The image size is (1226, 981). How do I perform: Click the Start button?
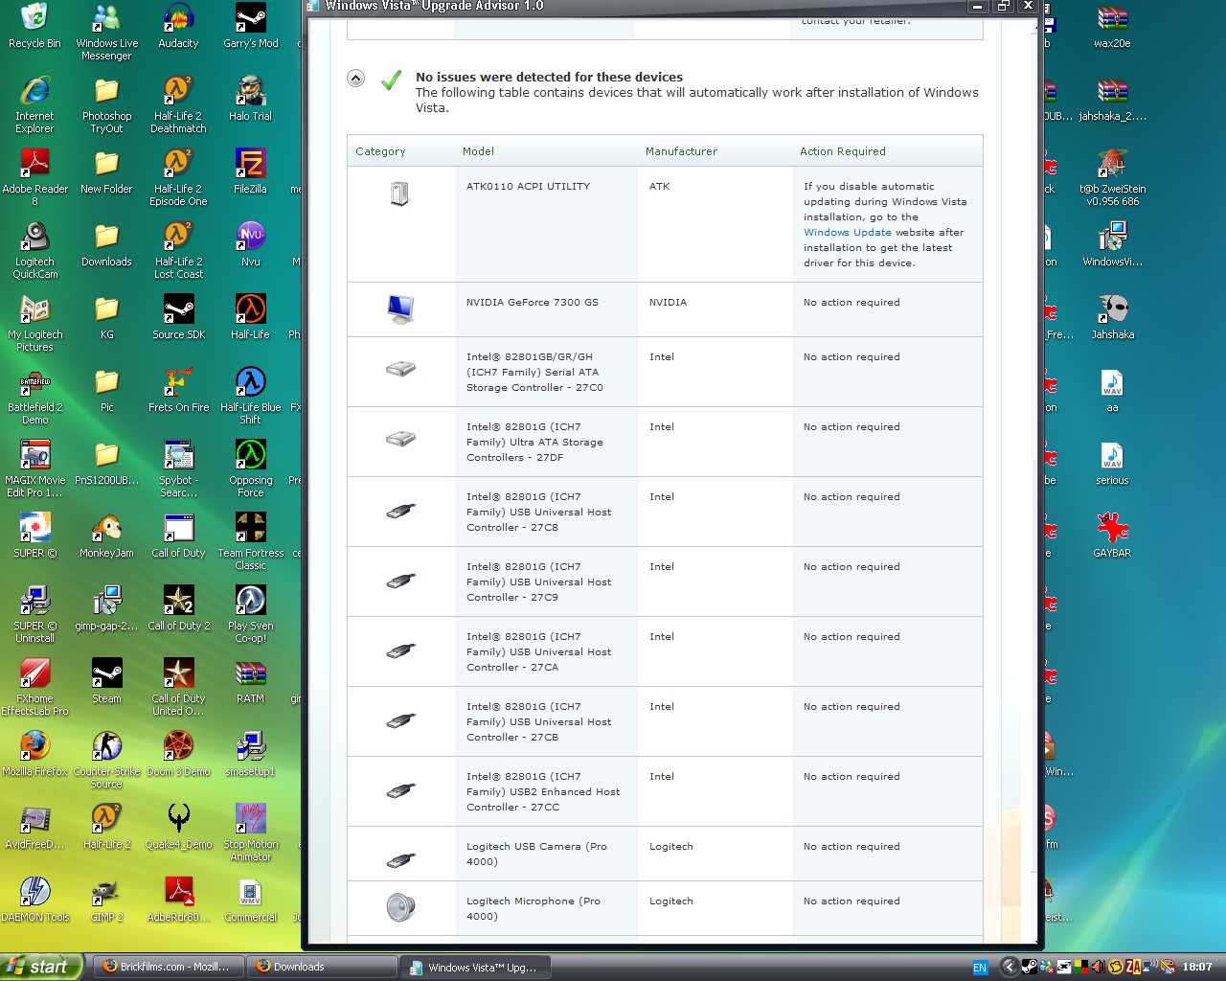(42, 967)
